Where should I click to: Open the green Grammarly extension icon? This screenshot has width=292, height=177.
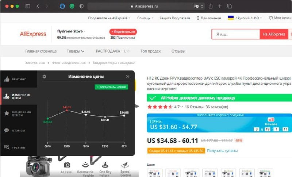[72, 6]
